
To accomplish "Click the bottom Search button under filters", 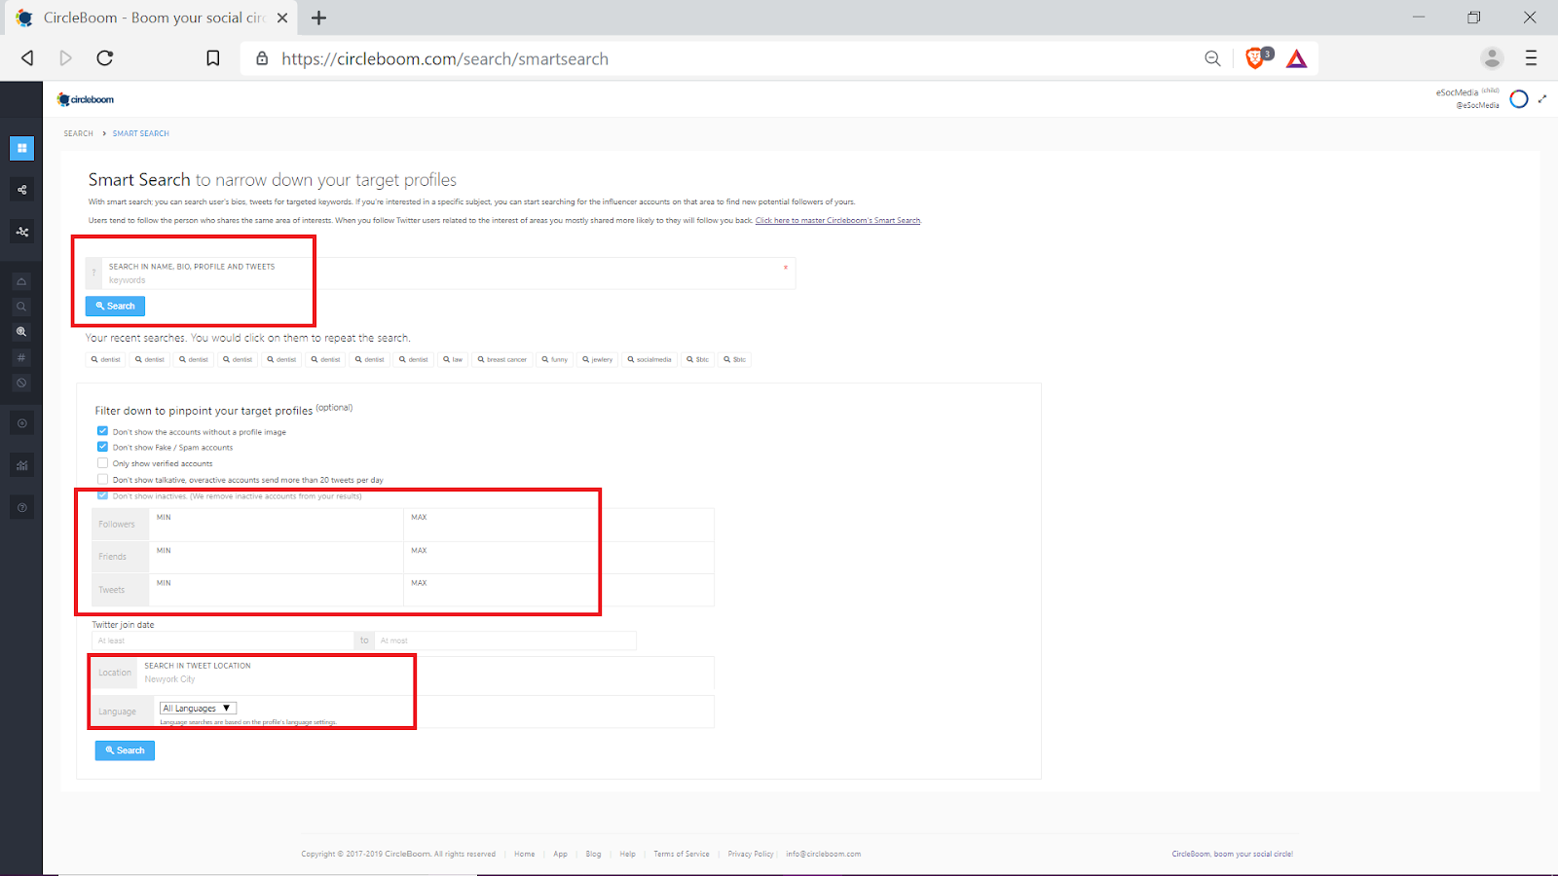I will [125, 750].
